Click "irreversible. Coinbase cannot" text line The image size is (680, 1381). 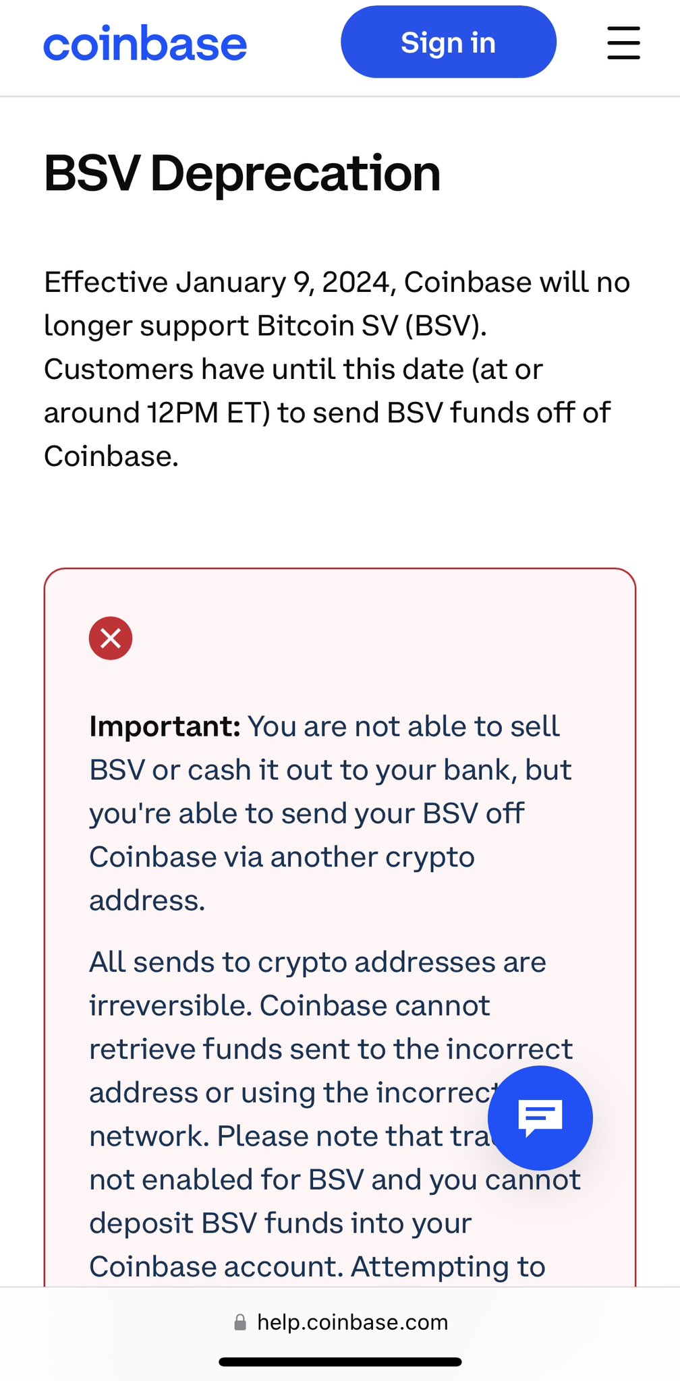point(289,1005)
